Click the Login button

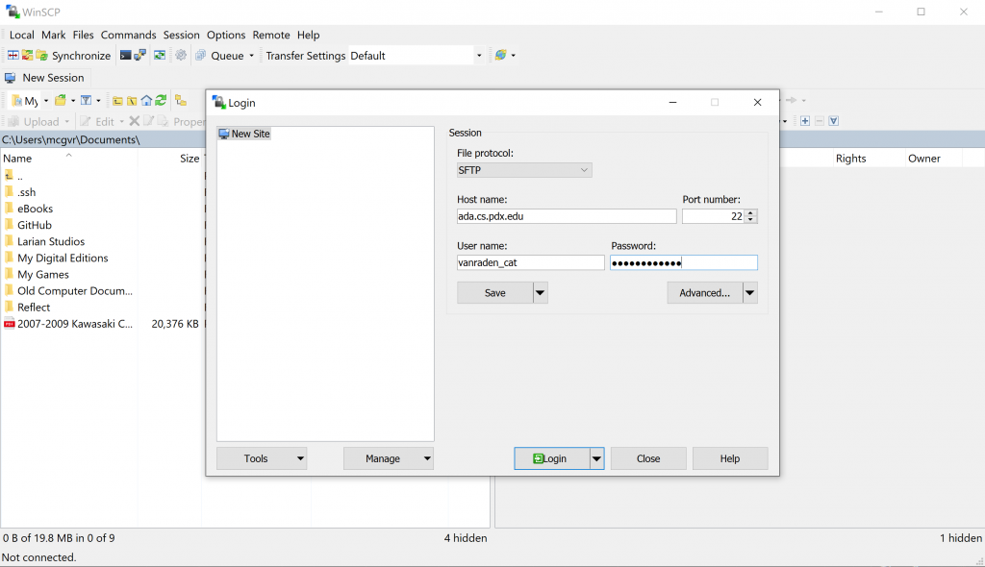(x=551, y=458)
